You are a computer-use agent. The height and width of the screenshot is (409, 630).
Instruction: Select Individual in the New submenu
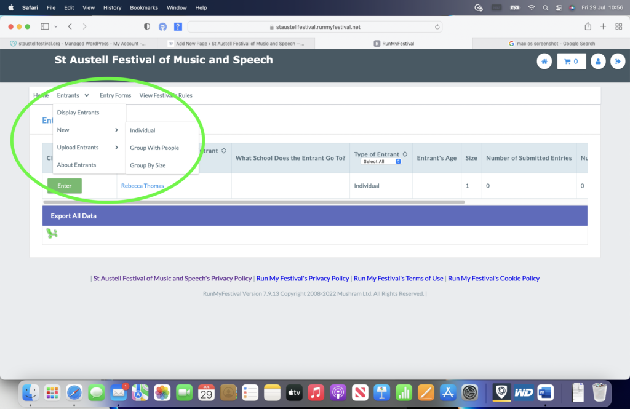pos(143,130)
